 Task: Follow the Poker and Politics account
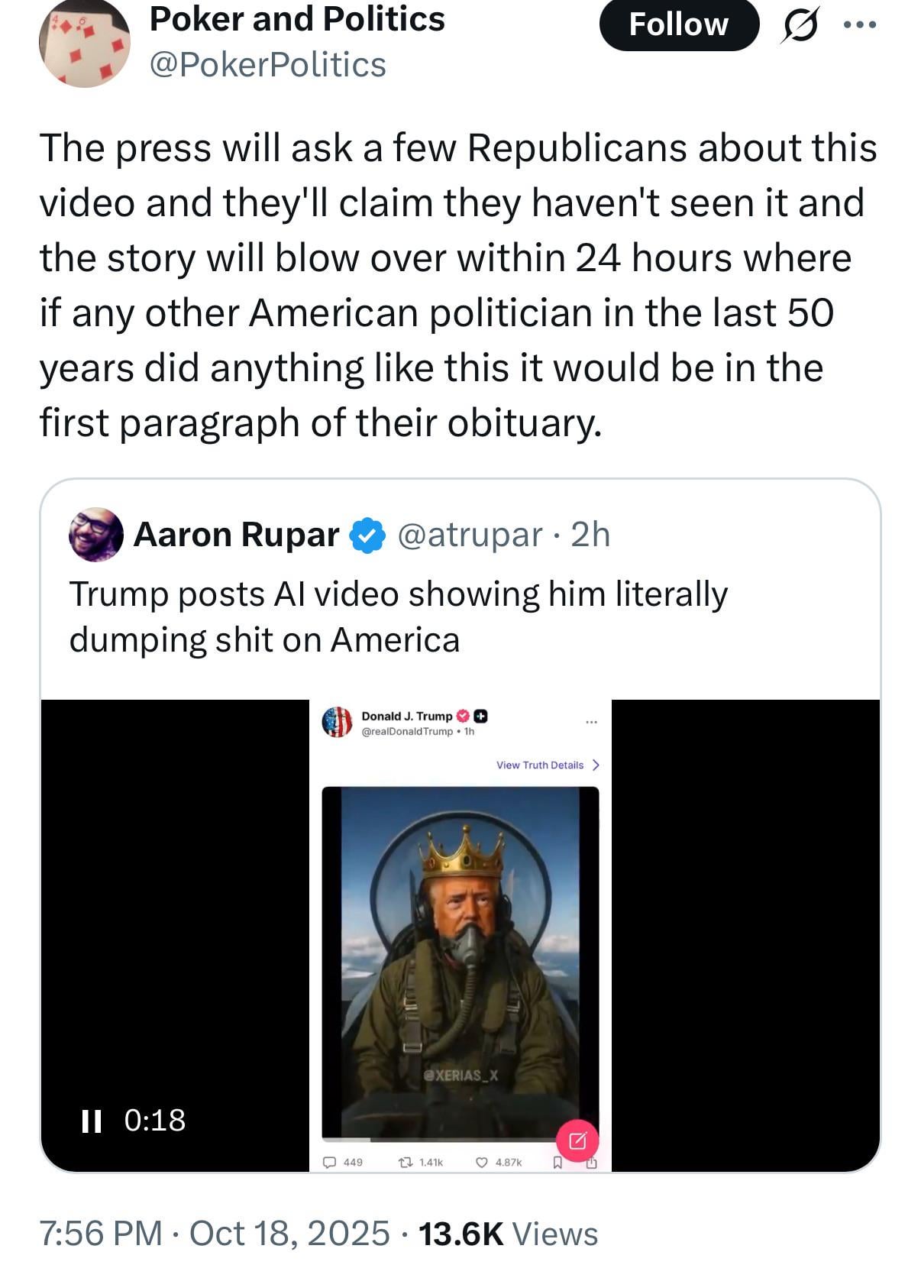(x=678, y=24)
